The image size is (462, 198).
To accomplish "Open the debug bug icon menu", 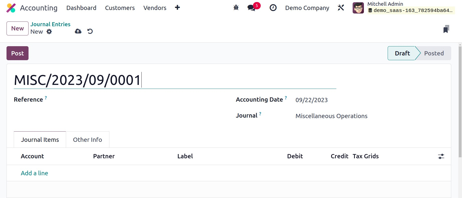I will (x=236, y=8).
